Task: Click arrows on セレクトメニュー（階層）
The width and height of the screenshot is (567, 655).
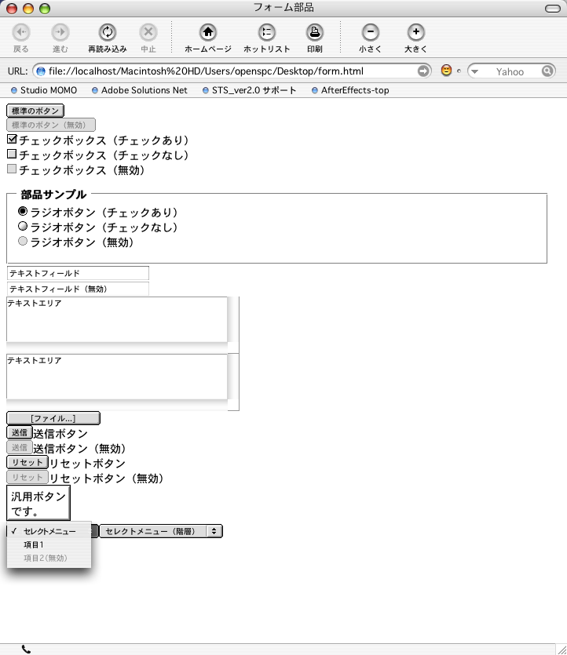Action: click(214, 531)
